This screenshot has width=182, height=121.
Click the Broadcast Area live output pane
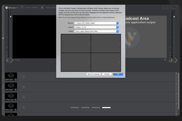(x=146, y=37)
